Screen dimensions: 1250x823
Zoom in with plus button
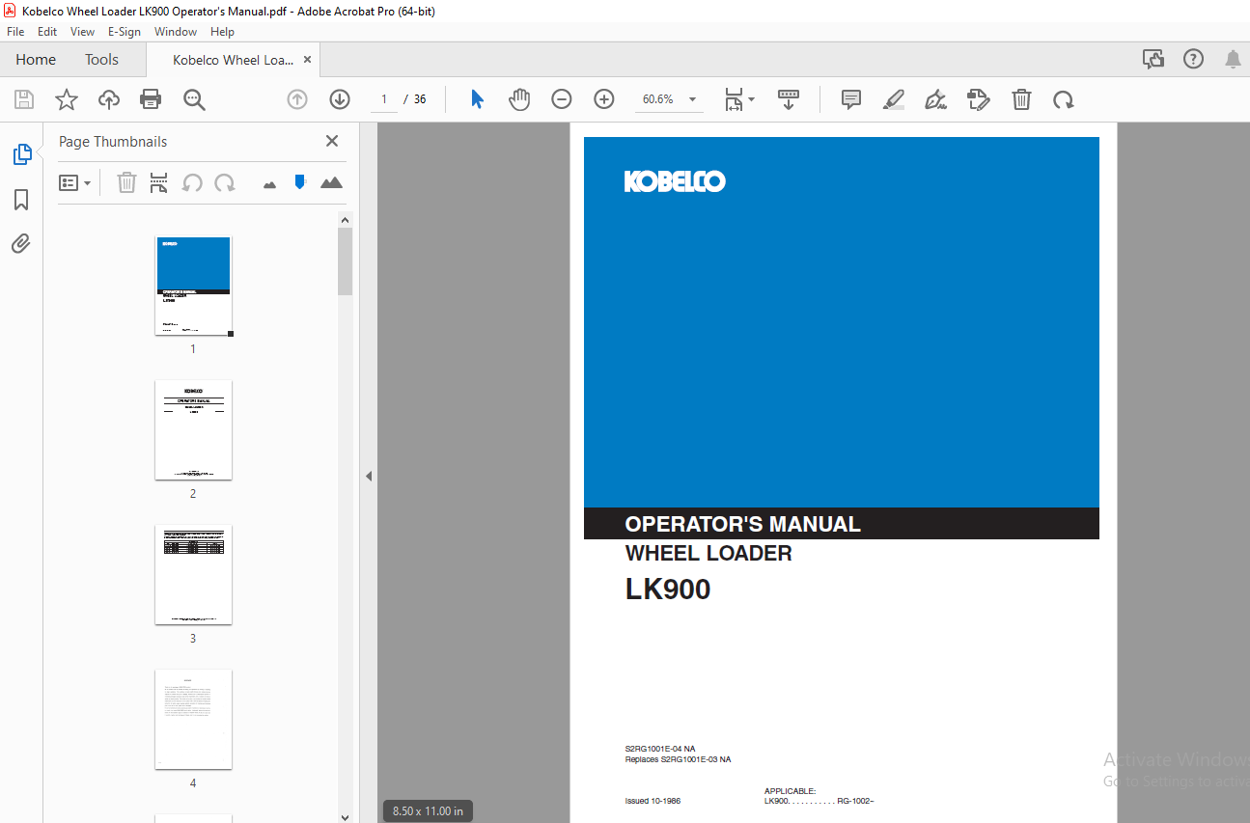coord(604,99)
